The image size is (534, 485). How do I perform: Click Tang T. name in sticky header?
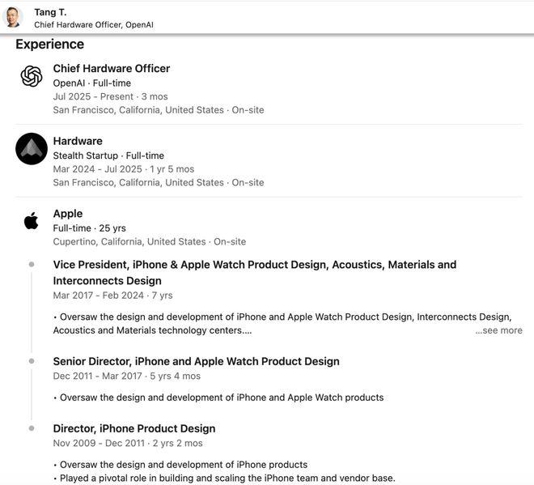(x=50, y=12)
